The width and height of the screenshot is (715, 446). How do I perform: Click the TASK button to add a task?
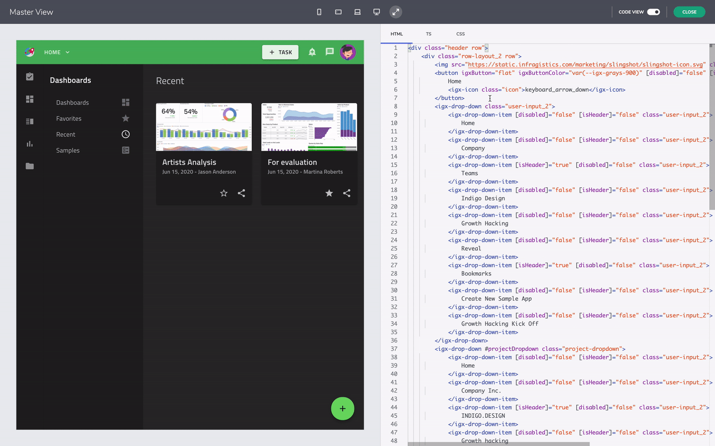pos(280,52)
